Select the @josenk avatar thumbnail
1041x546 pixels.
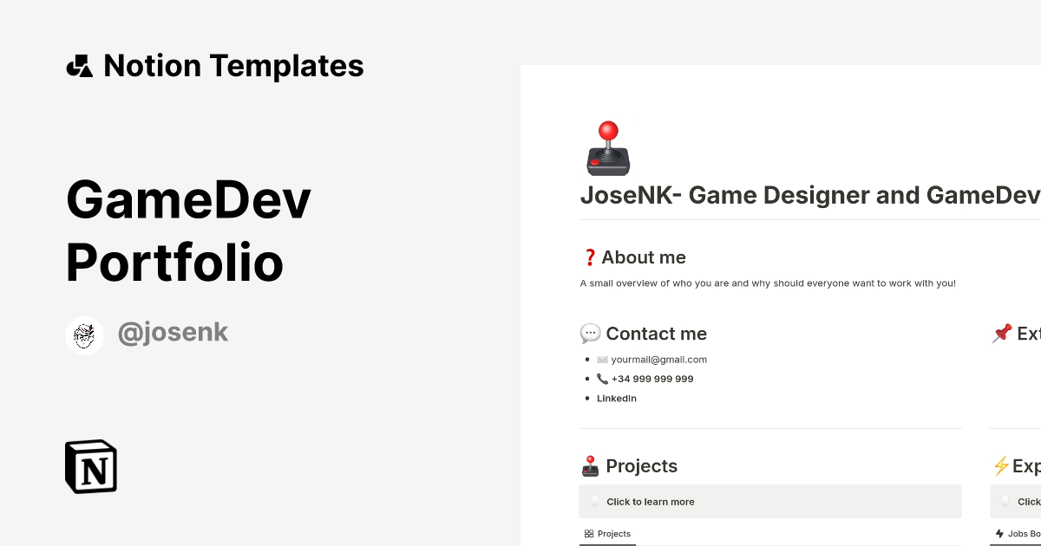[84, 335]
